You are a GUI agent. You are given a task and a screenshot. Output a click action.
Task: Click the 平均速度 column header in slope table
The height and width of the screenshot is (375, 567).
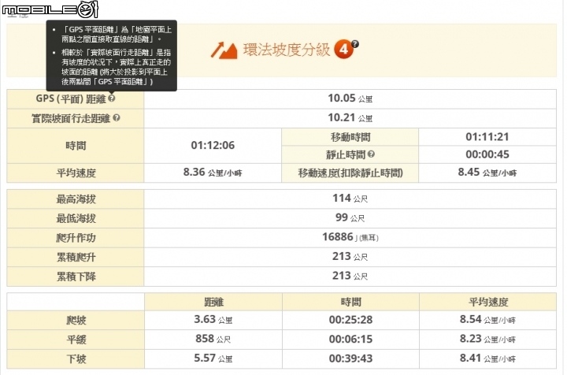coord(488,303)
